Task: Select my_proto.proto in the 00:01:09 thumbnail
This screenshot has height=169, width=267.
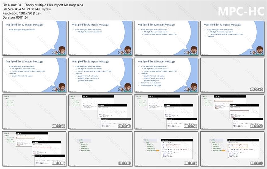Action: [x=85, y=150]
